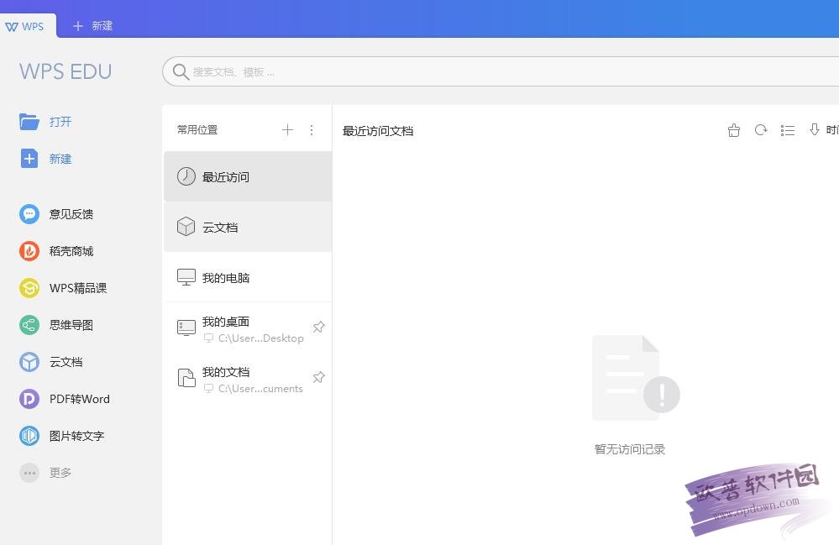Click the 新建 label in the sidebar
The height and width of the screenshot is (545, 839).
60,159
